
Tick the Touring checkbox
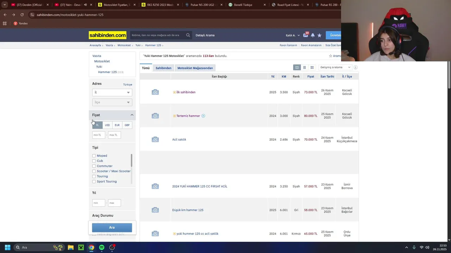(94, 176)
